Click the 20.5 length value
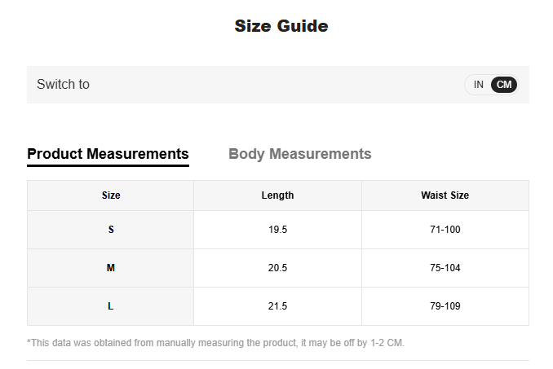The width and height of the screenshot is (553, 369). click(x=277, y=268)
